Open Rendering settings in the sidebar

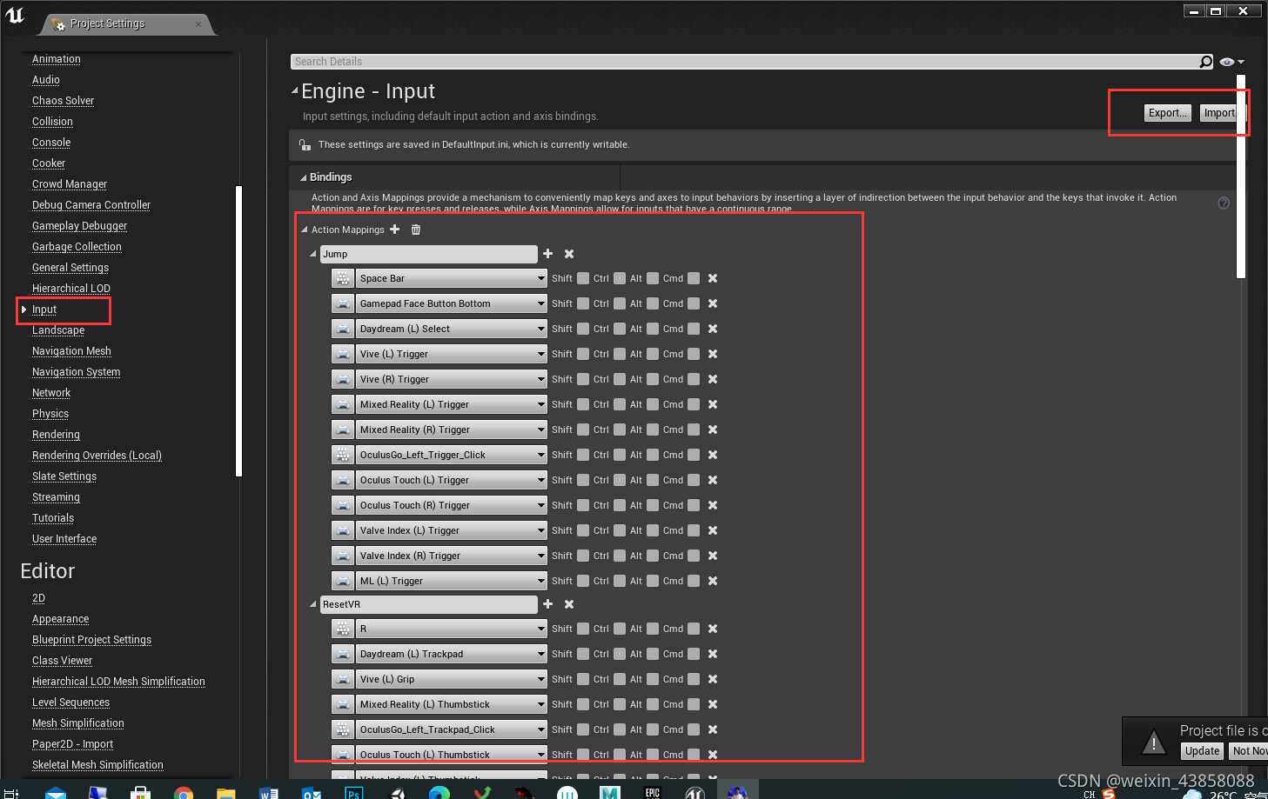pyautogui.click(x=56, y=435)
